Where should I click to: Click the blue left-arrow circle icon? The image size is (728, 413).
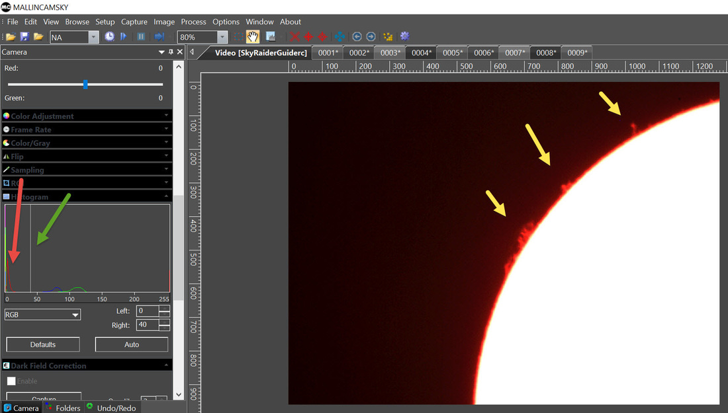click(357, 36)
